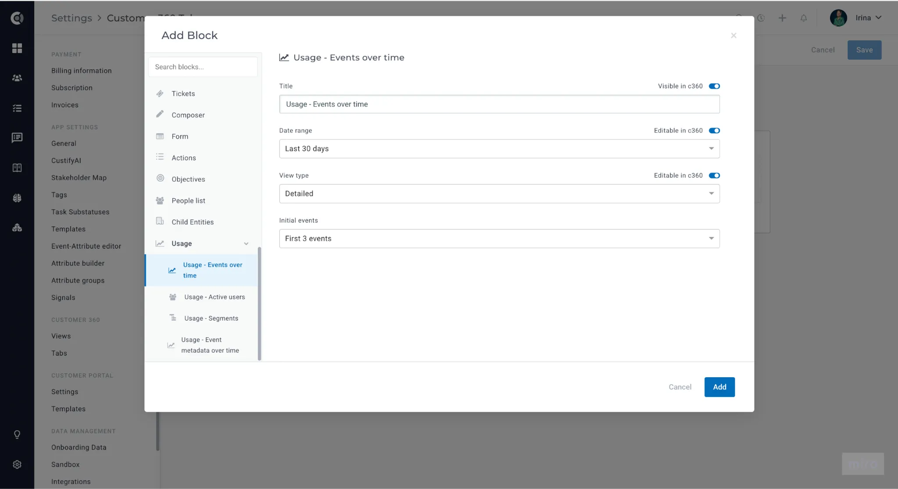This screenshot has width=898, height=489.
Task: Open the Irina user menu chevron
Action: click(878, 18)
